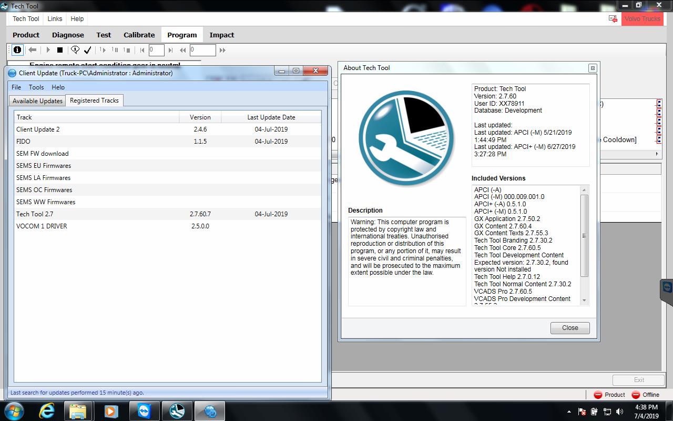Screen dimensions: 673x421
Task: Switch to Client Update taskbar icon
Action: (209, 410)
